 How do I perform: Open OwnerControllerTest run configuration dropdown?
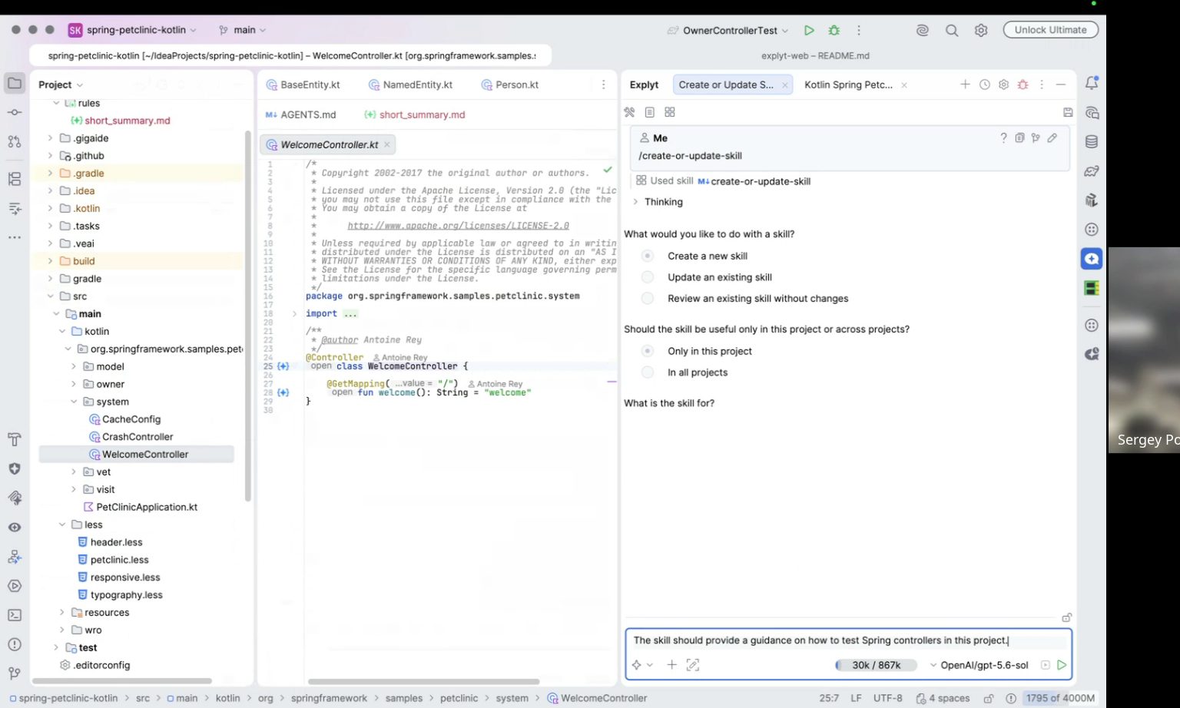728,31
